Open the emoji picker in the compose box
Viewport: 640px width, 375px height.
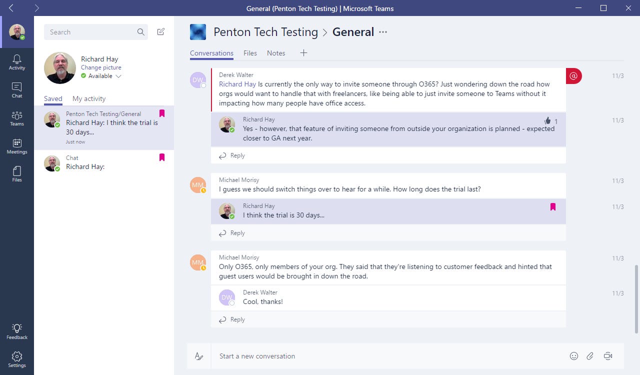(573, 356)
